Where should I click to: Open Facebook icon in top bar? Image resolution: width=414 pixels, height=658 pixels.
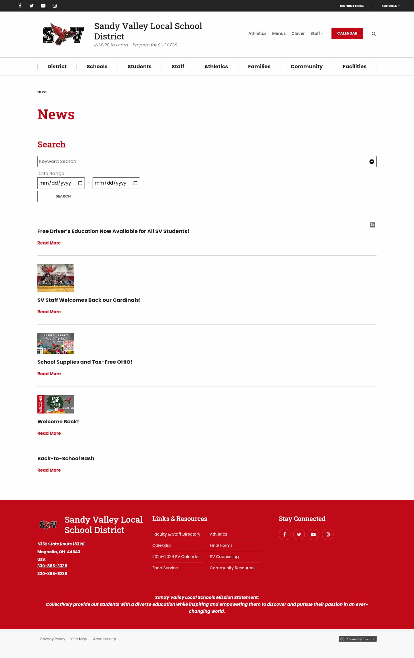[x=20, y=6]
